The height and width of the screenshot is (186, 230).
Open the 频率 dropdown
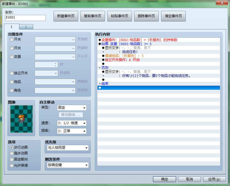tap(72, 131)
